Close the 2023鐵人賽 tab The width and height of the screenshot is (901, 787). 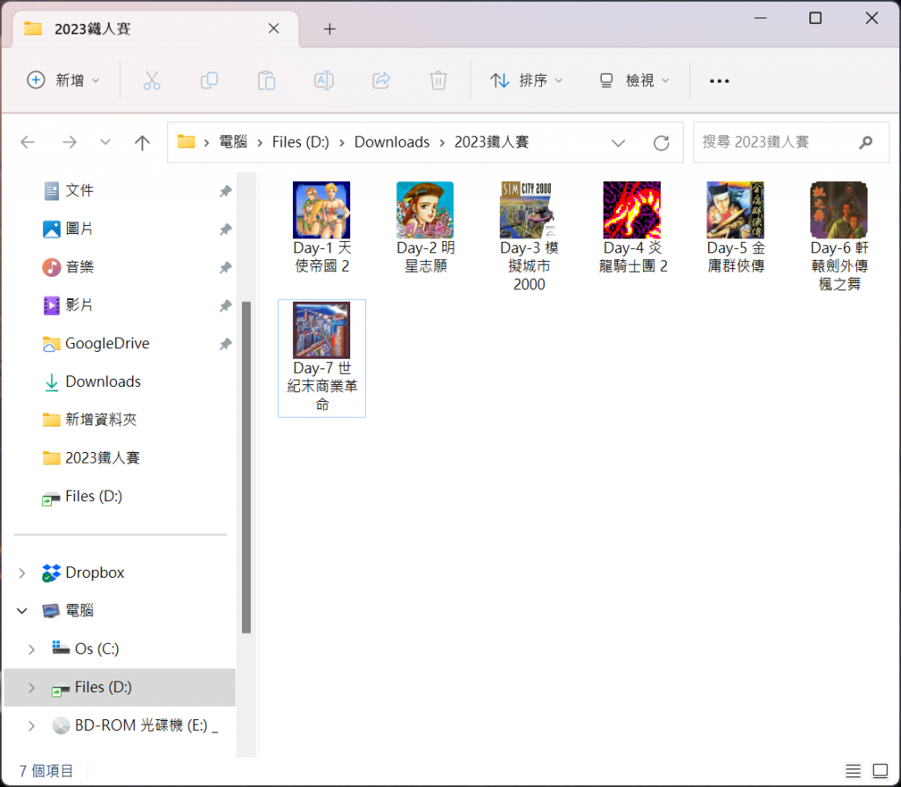274,29
